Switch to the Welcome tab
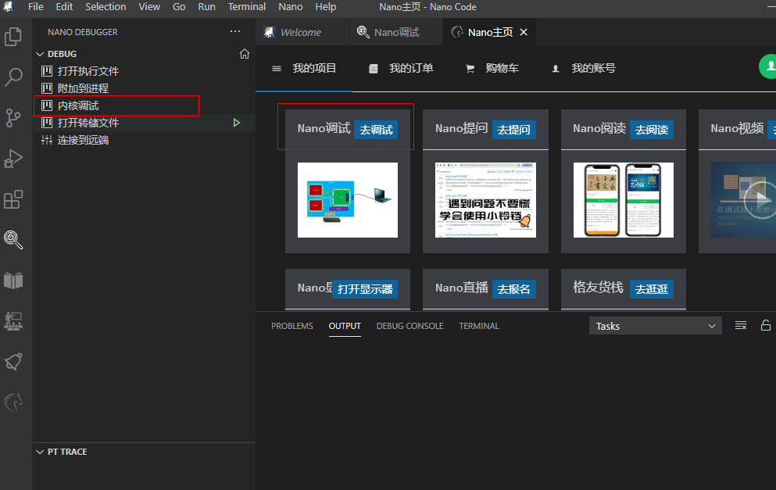 [x=302, y=32]
